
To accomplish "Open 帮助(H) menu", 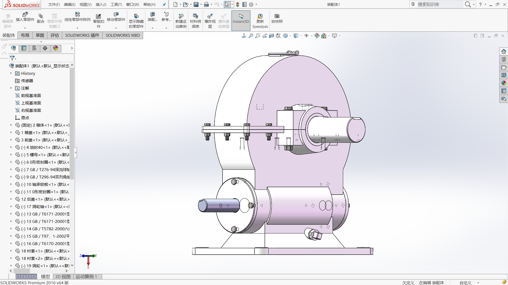I will click(149, 4).
